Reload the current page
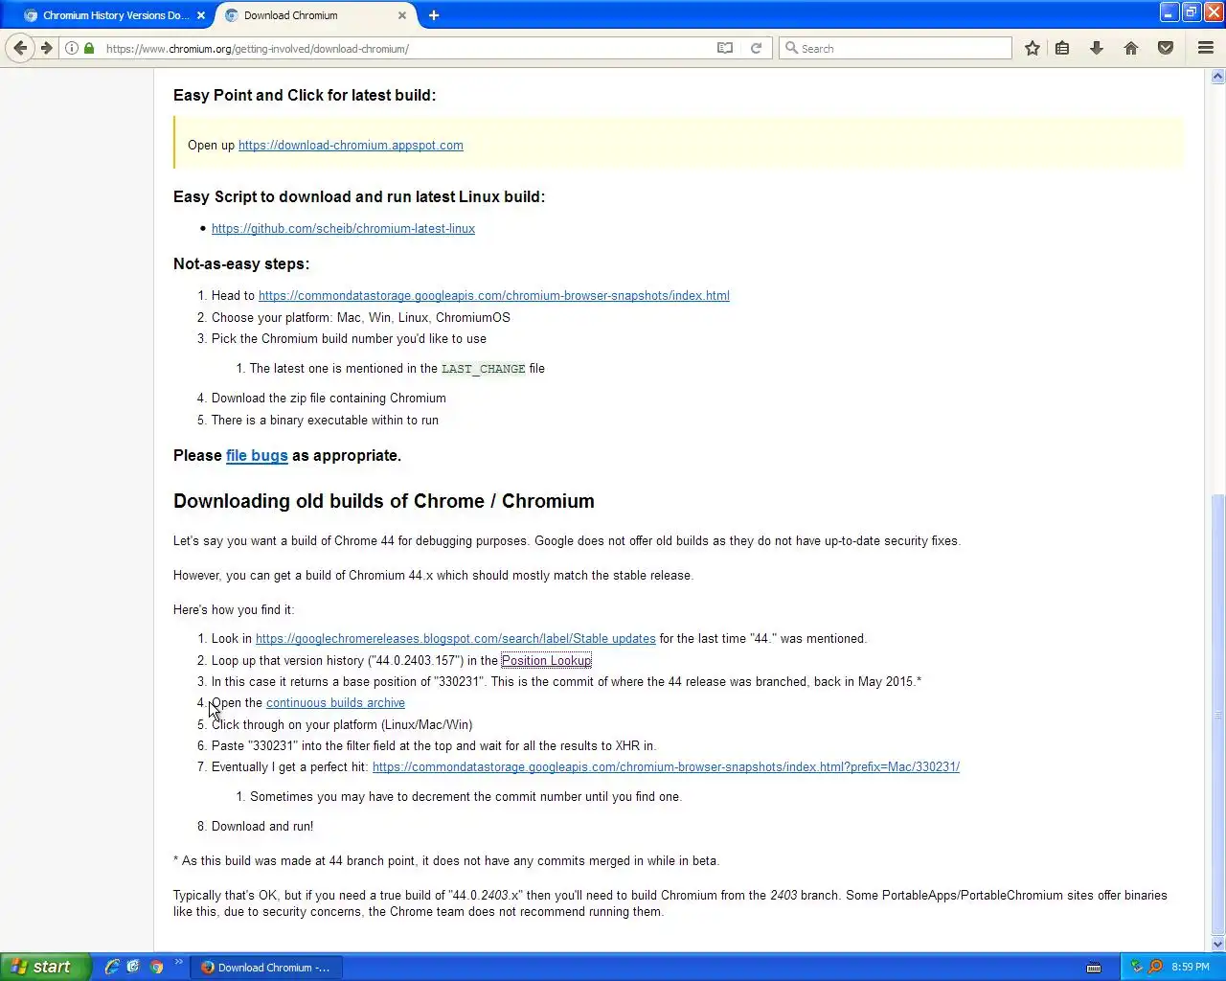Viewport: 1226px width, 981px height. [x=756, y=48]
